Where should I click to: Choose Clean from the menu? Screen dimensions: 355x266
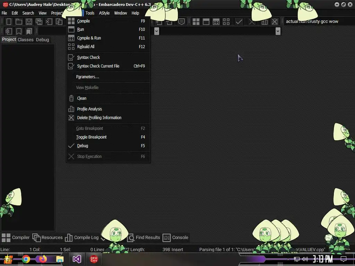click(108, 98)
